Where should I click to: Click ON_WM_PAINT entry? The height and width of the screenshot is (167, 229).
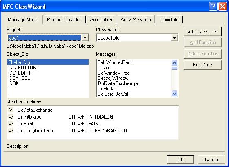85,124
